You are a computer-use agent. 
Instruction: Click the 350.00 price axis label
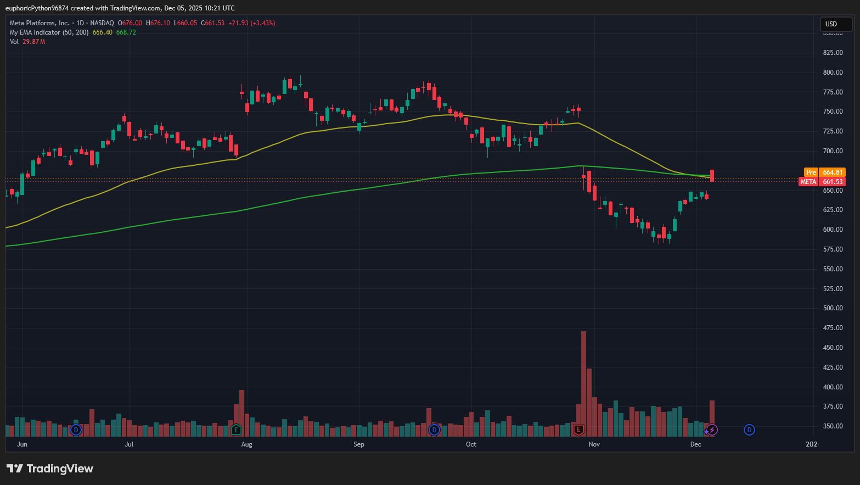click(x=833, y=426)
